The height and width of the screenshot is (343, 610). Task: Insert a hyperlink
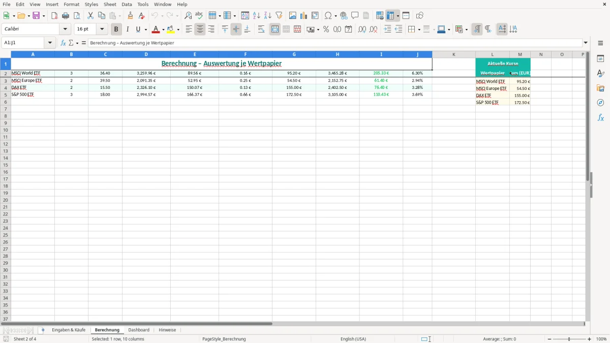(x=344, y=16)
